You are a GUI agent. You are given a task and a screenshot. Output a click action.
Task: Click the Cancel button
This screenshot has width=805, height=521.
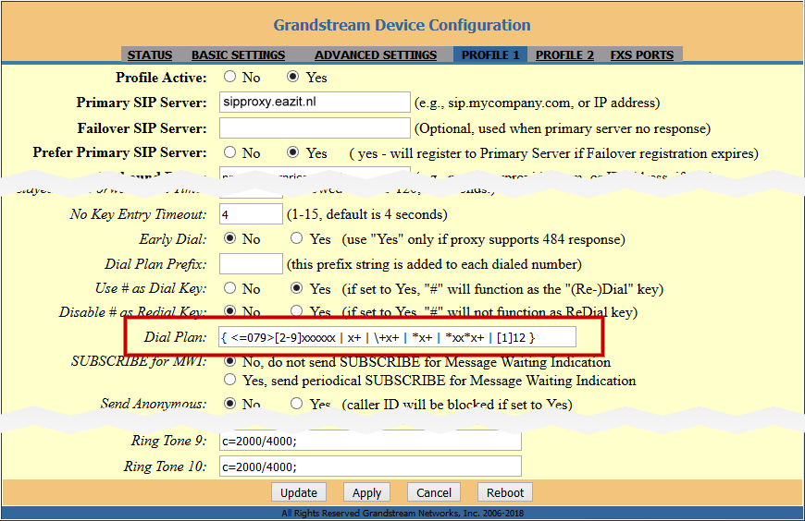tap(434, 492)
